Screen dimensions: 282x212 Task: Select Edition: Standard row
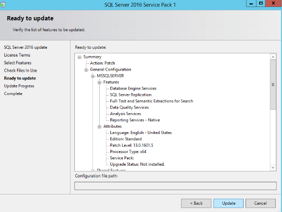point(126,139)
